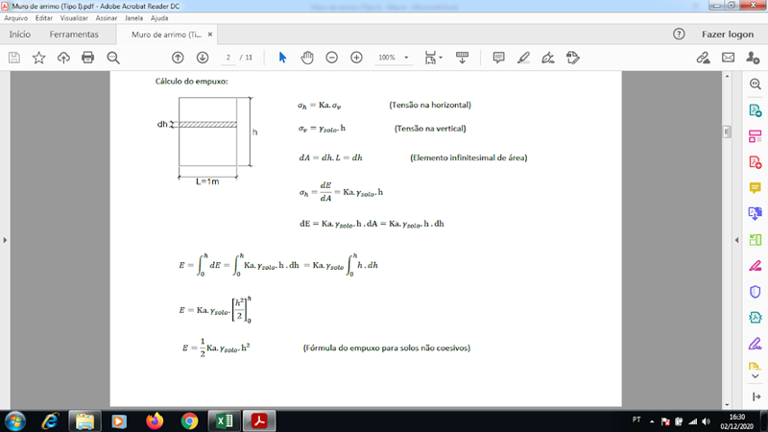Choose the selection arrow tool

(282, 58)
